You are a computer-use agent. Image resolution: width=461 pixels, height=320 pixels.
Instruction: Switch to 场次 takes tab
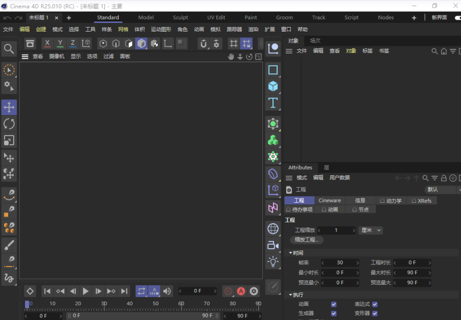pos(315,41)
